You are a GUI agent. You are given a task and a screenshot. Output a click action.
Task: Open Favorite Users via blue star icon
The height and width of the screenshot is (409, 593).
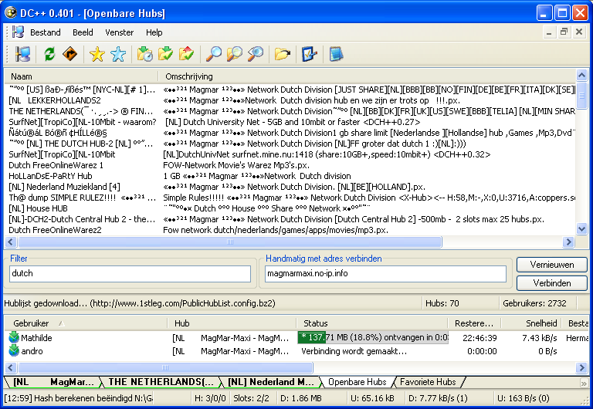(x=118, y=54)
